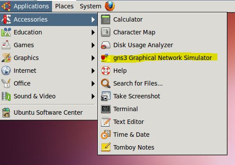
Task: Expand the Games submenu arrow
Action: (93, 45)
